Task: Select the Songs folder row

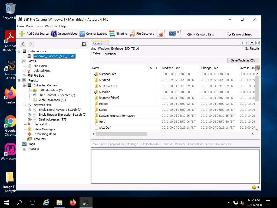Action: coord(173,110)
